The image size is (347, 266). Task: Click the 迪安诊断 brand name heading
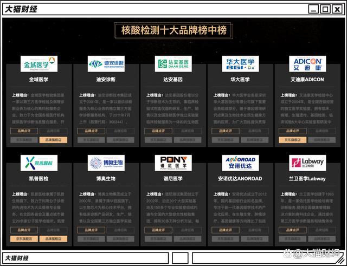[106, 80]
